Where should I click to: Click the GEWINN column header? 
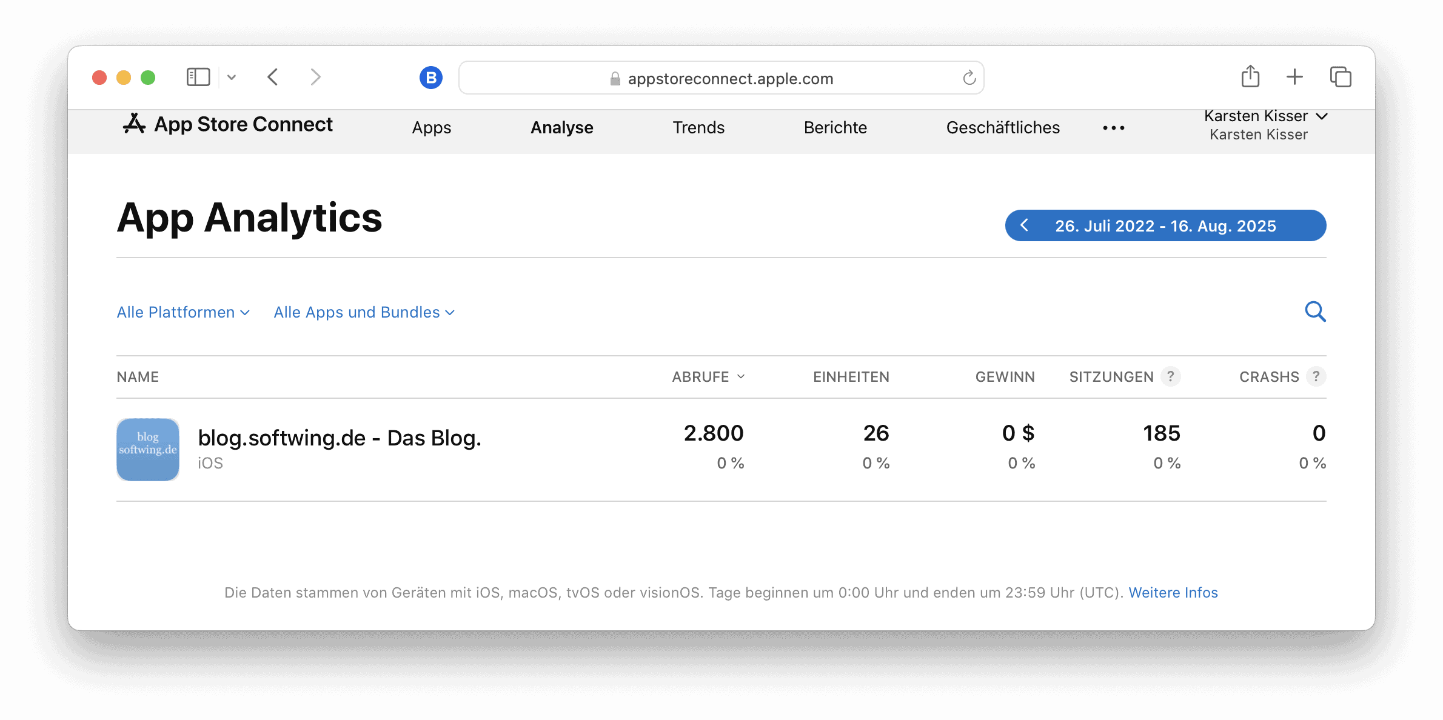(x=1005, y=376)
